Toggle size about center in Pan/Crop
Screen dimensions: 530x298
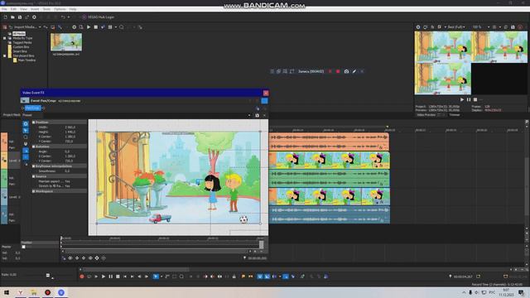click(26, 157)
